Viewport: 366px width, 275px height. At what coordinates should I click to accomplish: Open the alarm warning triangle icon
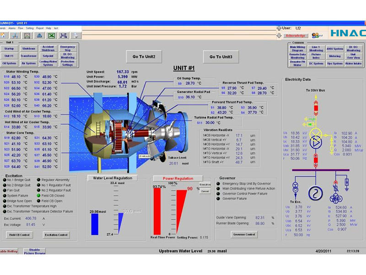(x=39, y=35)
